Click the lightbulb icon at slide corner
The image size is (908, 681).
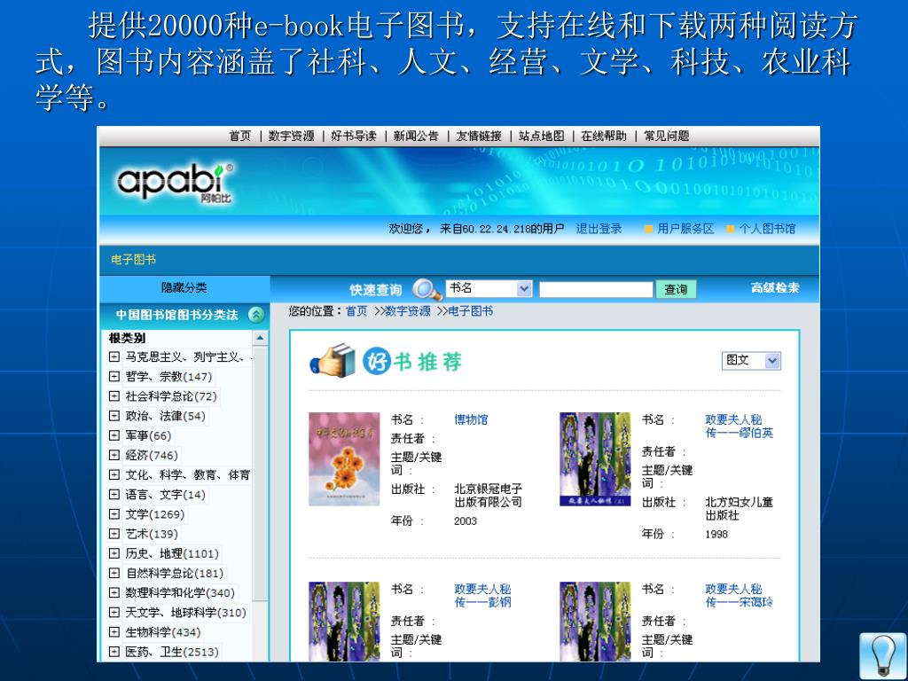pos(882,655)
